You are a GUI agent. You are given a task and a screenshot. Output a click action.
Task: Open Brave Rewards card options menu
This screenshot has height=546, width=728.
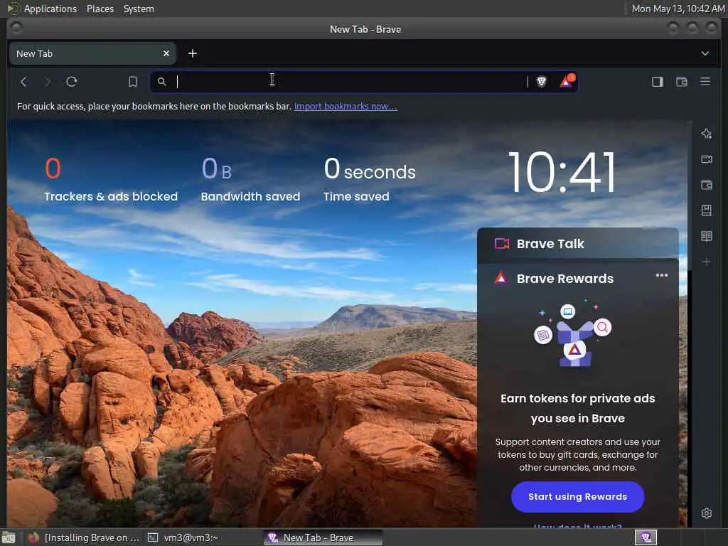pos(662,275)
